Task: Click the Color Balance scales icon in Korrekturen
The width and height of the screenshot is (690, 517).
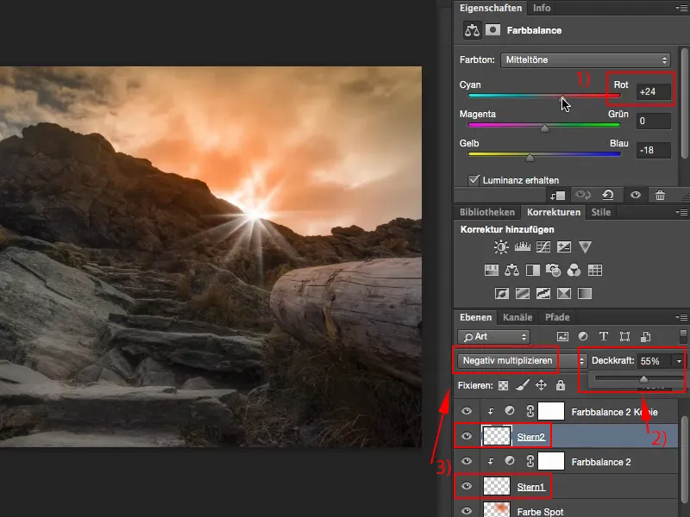Action: 513,271
